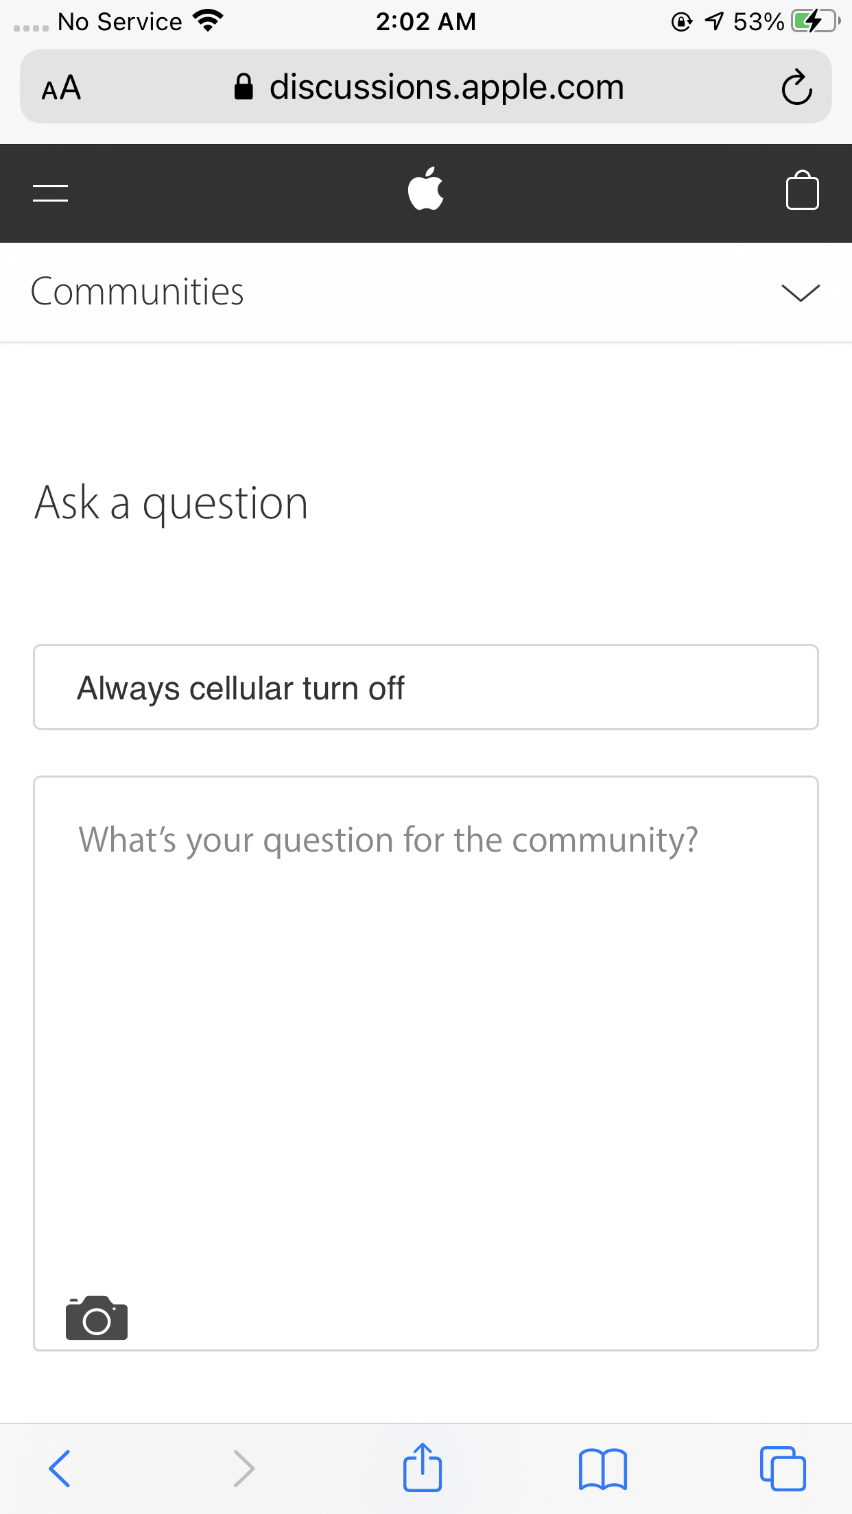852x1514 pixels.
Task: Show all open Safari tabs
Action: 783,1469
